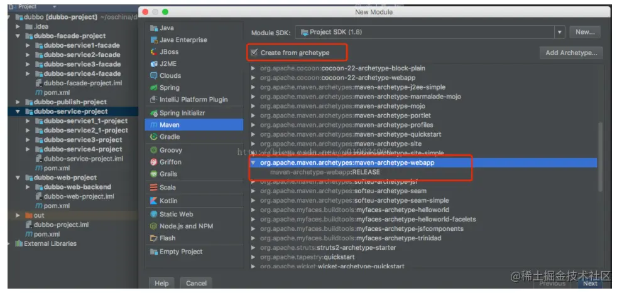This screenshot has width=622, height=293.
Task: Click the Griffon icon
Action: (x=153, y=162)
